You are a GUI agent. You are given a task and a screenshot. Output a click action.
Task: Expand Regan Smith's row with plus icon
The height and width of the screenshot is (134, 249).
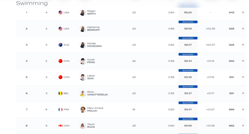tap(243, 12)
